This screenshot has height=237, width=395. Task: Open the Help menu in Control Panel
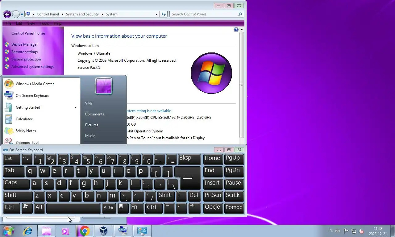pyautogui.click(x=57, y=23)
